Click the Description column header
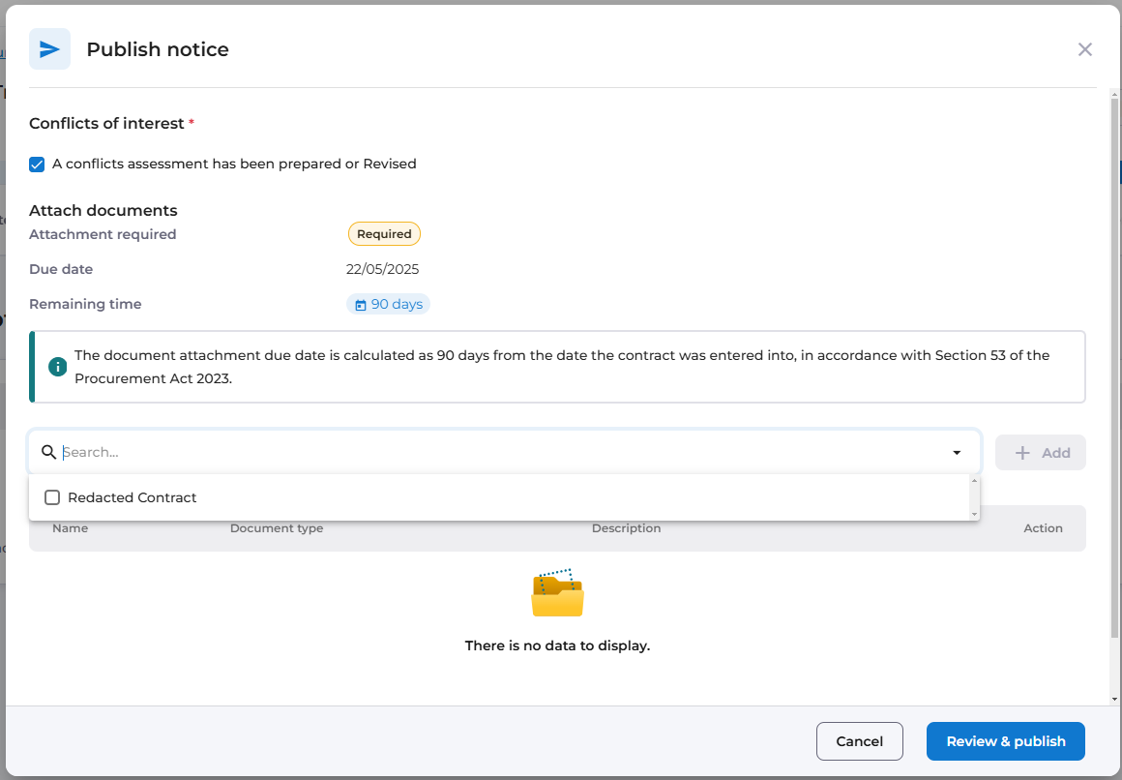This screenshot has width=1122, height=780. [626, 528]
